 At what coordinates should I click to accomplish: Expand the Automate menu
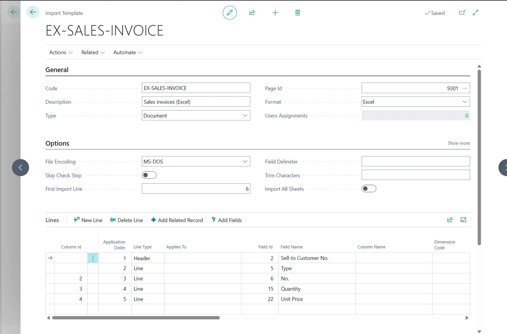click(x=128, y=52)
